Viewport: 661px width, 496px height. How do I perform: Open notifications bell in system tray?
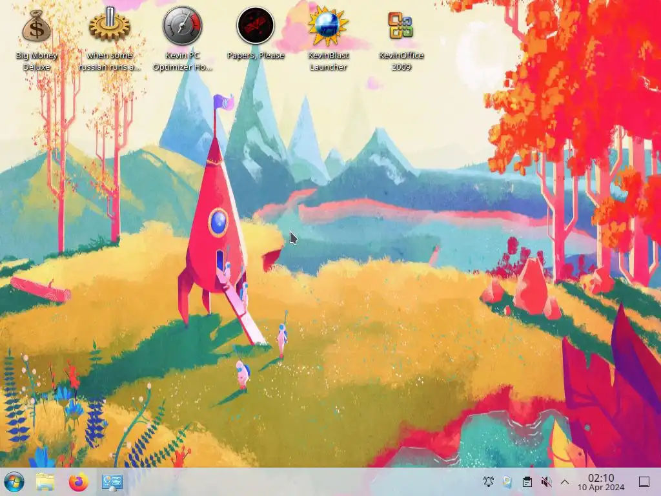click(x=489, y=482)
